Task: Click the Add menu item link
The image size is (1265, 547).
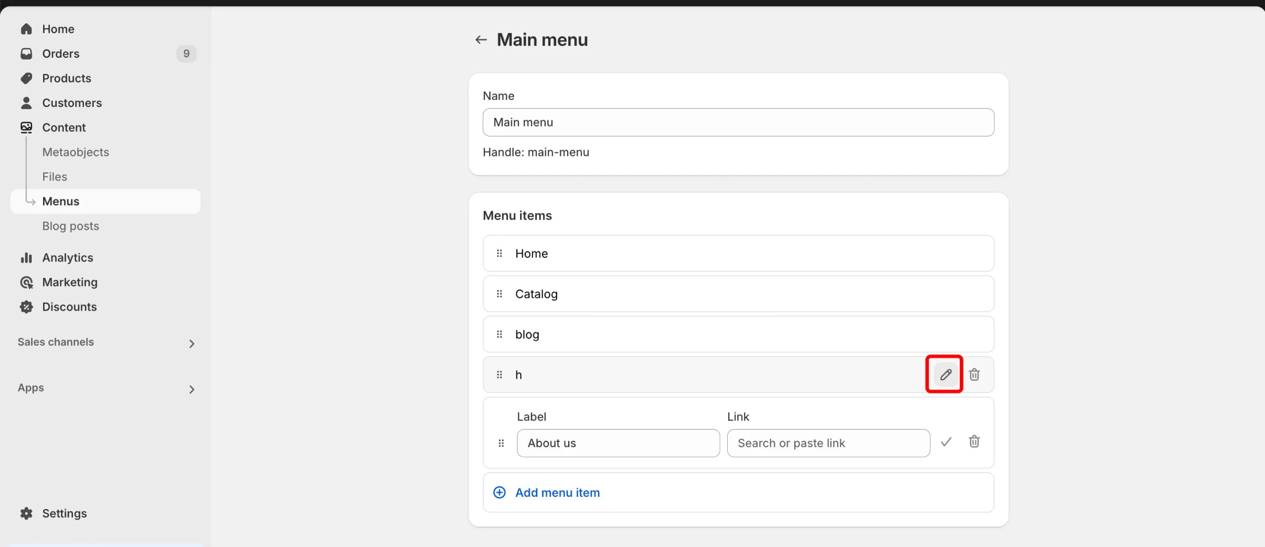Action: click(x=557, y=493)
